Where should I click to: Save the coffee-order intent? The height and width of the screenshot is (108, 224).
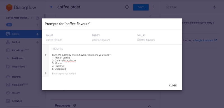point(141,7)
